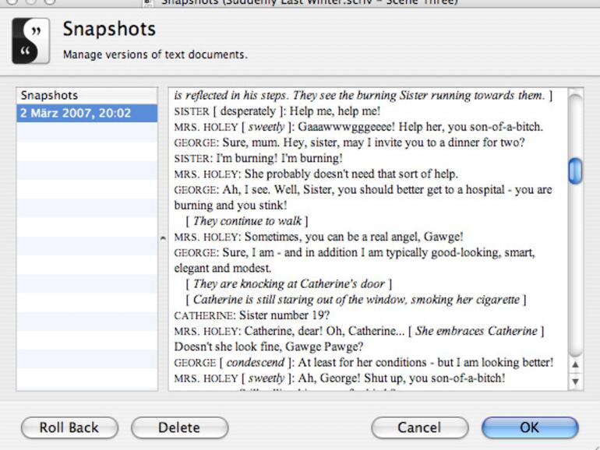Click the document proxy icon in title bar
Screen dimensions: 600x450
[148, 2]
